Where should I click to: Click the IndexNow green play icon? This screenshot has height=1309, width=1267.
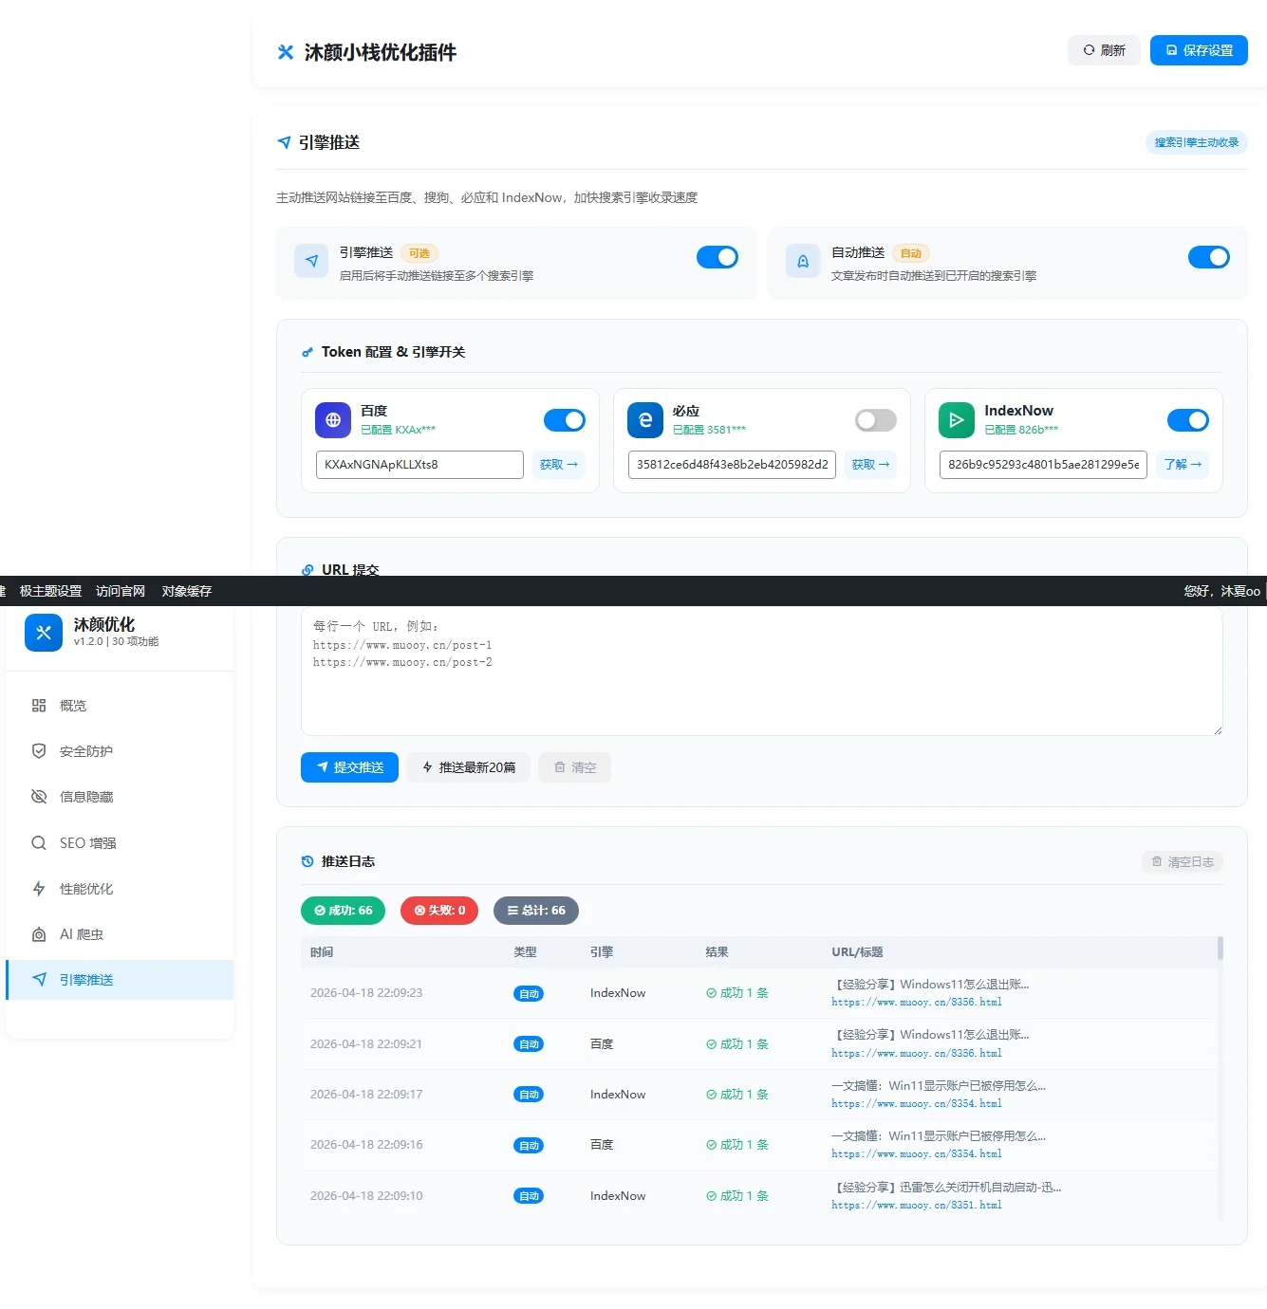[957, 420]
